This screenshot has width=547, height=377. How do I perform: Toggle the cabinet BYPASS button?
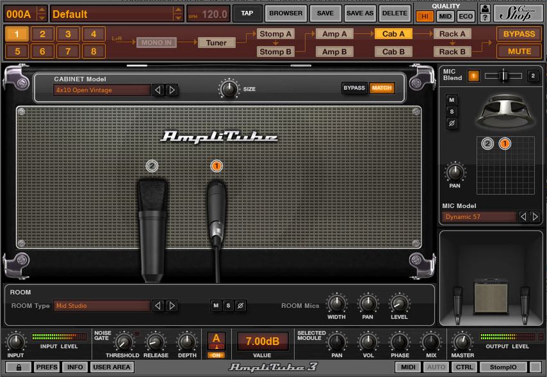tap(354, 88)
